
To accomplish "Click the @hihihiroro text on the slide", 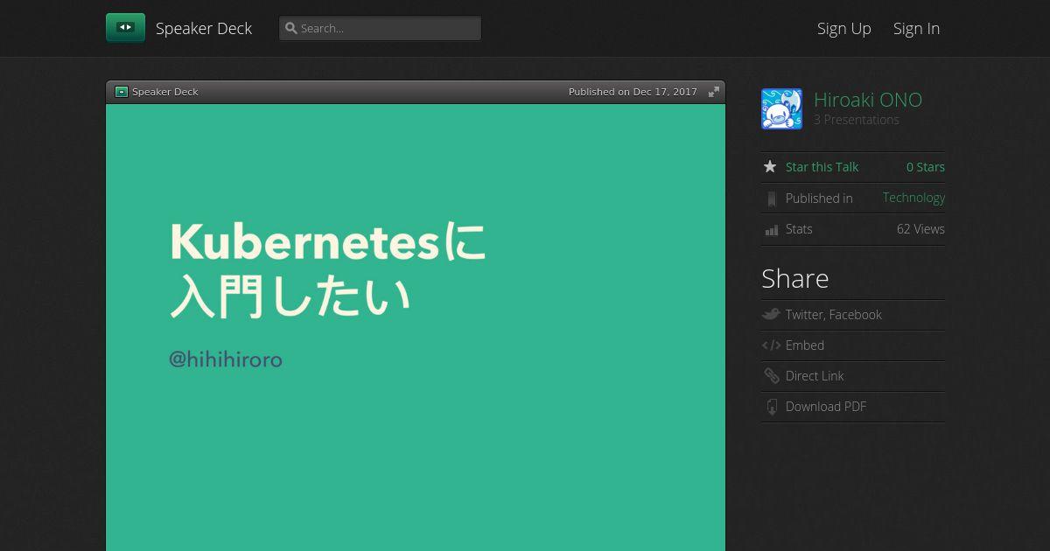I will click(226, 359).
